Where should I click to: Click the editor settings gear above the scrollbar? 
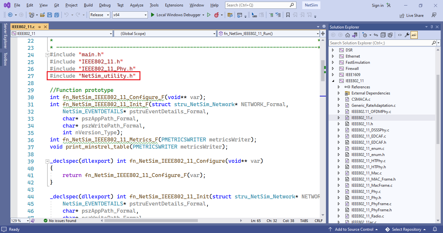pyautogui.click(x=324, y=27)
